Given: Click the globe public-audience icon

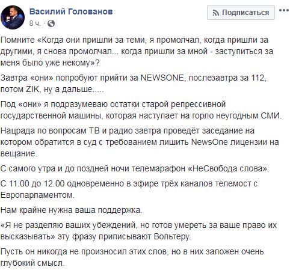Looking at the screenshot, I should [51, 23].
